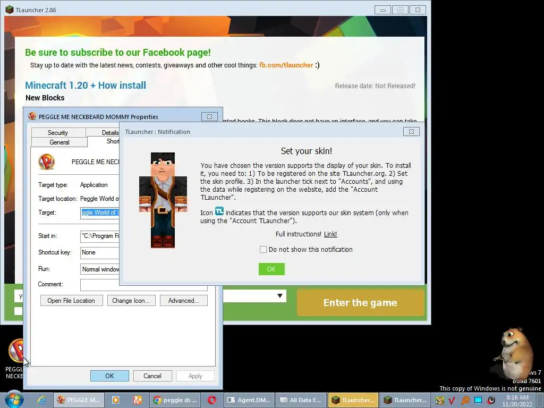Click OK in the Set your skin notification

271,269
